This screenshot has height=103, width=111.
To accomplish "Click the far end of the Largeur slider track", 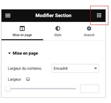I will [75, 89].
